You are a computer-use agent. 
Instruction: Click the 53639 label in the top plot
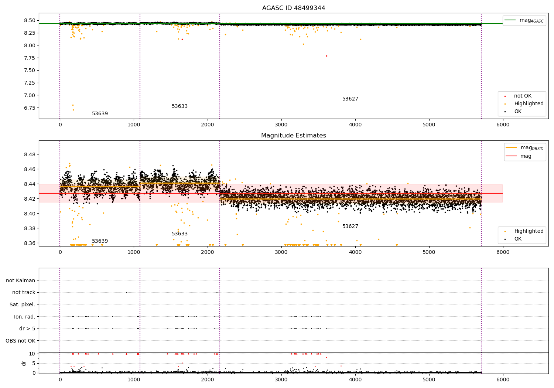(100, 114)
